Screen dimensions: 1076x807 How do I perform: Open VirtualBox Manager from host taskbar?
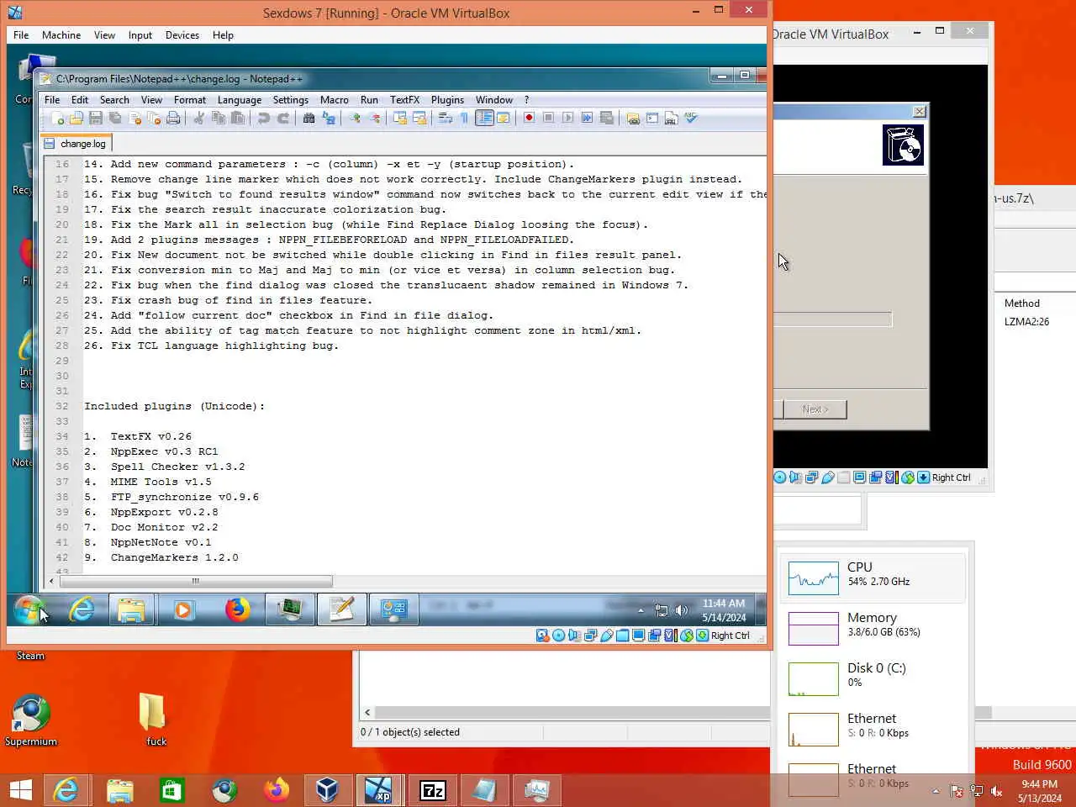tap(327, 790)
